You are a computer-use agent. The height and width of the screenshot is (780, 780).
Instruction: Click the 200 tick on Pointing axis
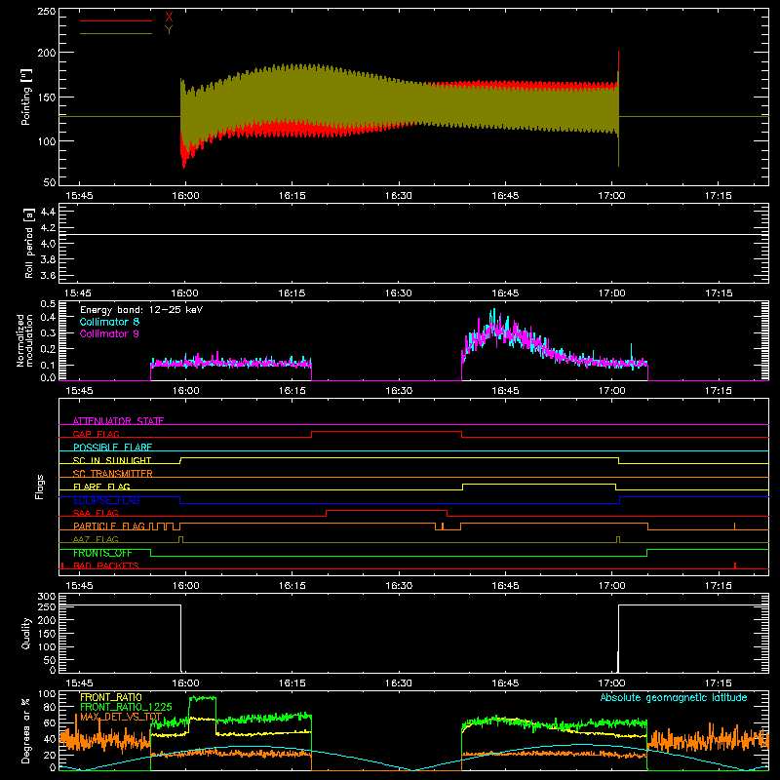[46, 53]
